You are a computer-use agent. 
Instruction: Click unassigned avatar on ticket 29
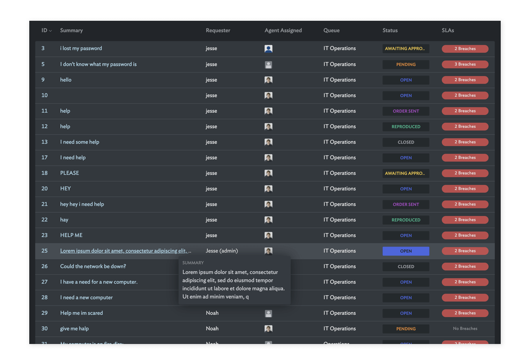tap(268, 314)
